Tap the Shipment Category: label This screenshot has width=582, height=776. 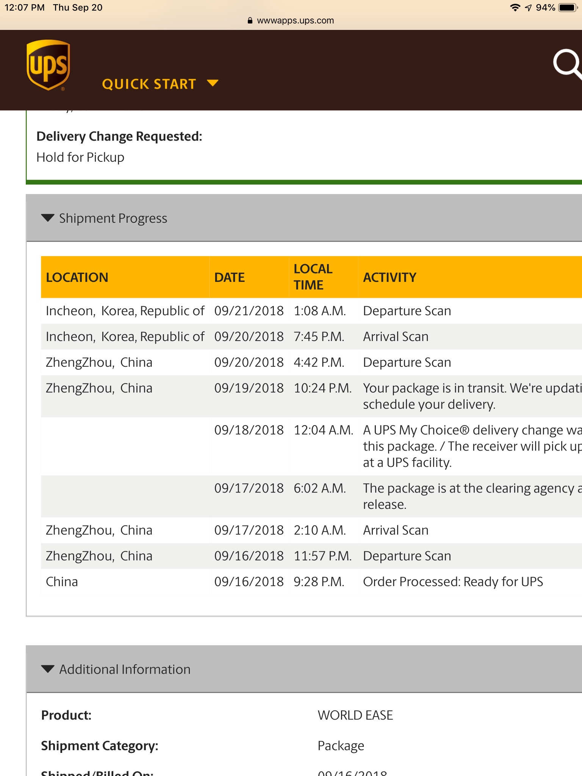pyautogui.click(x=100, y=746)
